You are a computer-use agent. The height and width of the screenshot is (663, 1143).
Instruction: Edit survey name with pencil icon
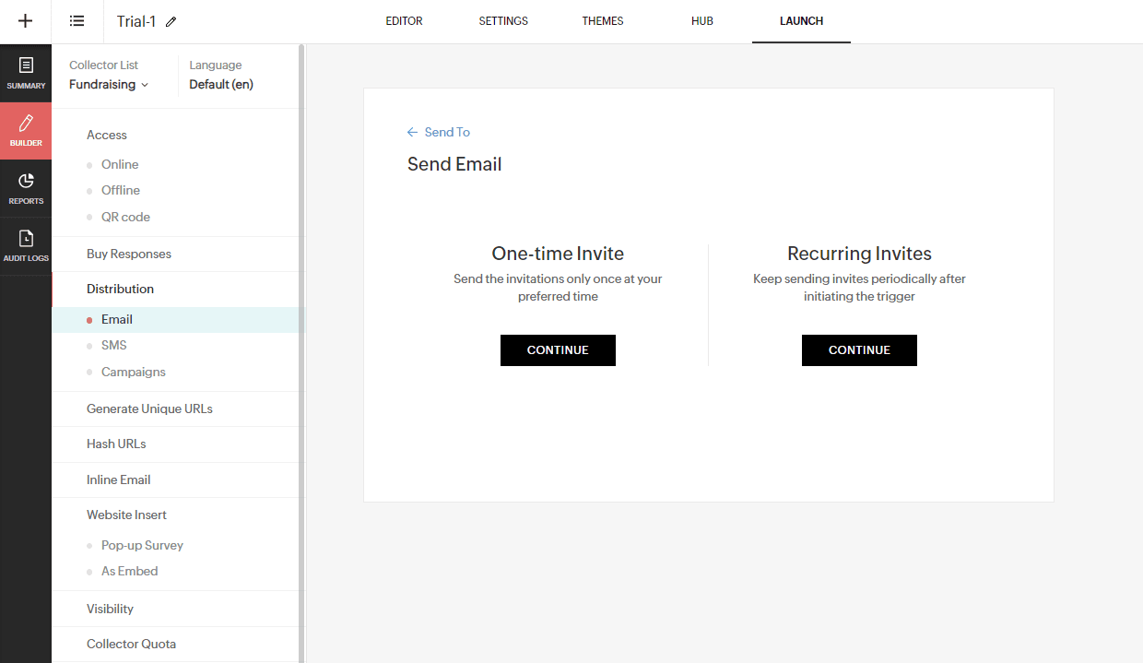click(x=171, y=22)
